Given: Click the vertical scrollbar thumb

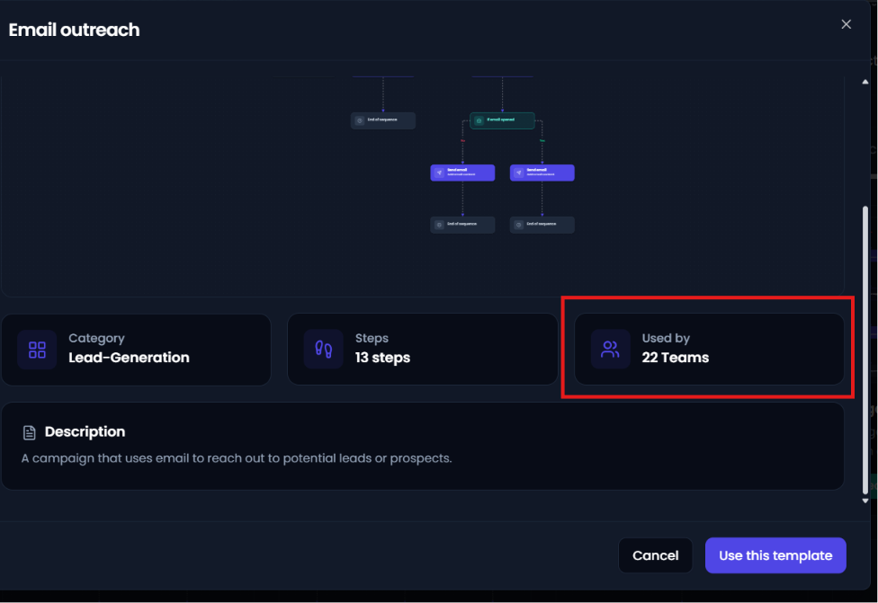Looking at the screenshot, I should pyautogui.click(x=865, y=350).
